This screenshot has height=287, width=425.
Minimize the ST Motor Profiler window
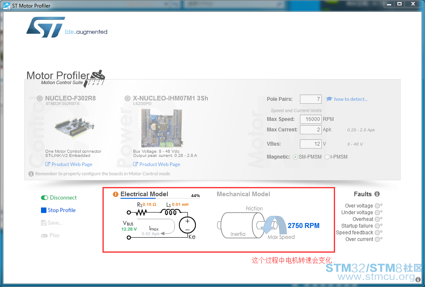pyautogui.click(x=389, y=4)
